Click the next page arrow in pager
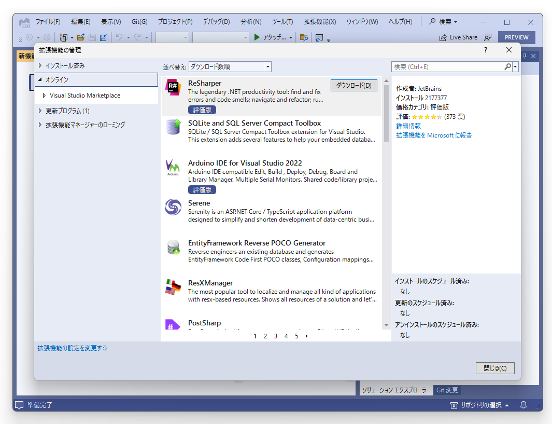552x424 pixels. pos(307,336)
